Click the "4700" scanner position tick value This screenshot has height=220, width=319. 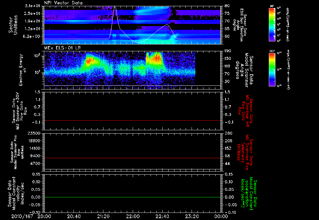(35, 163)
